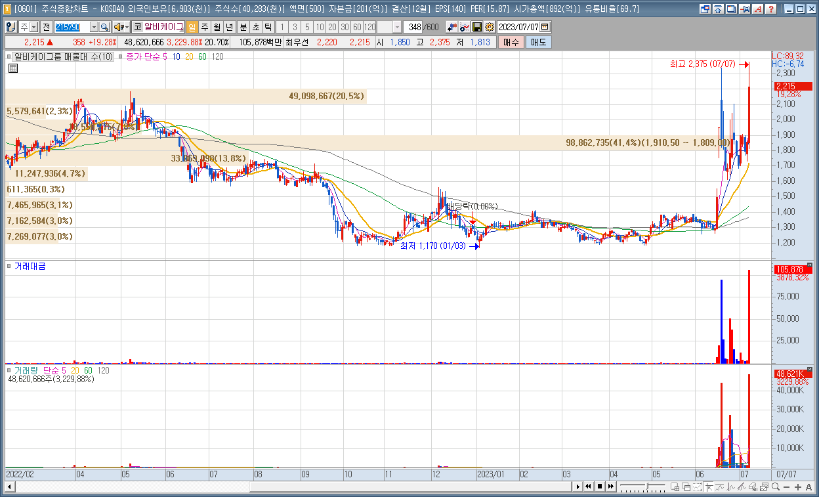Open the 주 market type dropdown
The height and width of the screenshot is (497, 819).
34,27
